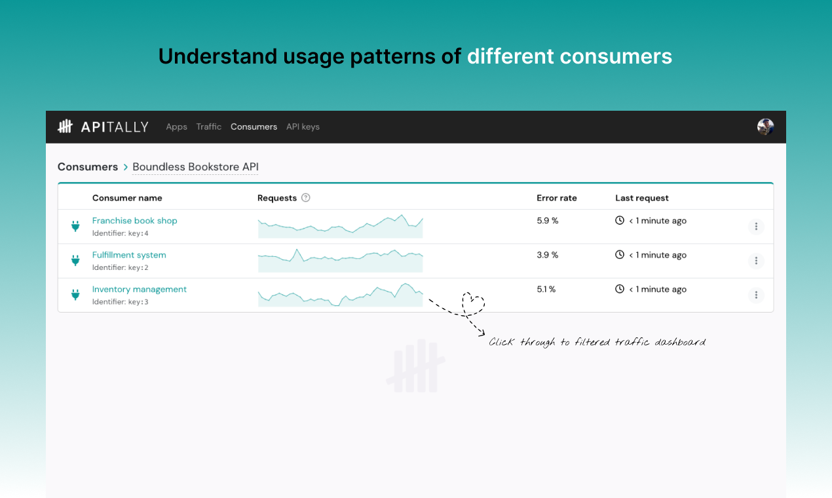Open the API keys tab
This screenshot has width=832, height=498.
303,126
